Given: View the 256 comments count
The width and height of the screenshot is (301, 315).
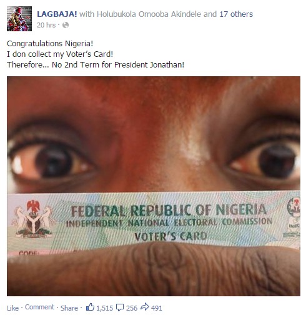Looking at the screenshot, I should click(x=132, y=308).
